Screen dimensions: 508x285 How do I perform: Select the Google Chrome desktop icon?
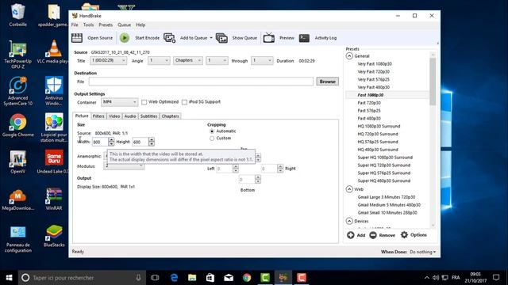coord(17,125)
